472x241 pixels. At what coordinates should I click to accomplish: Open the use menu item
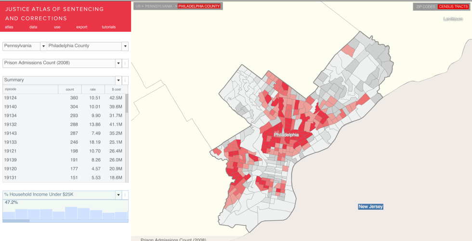pyautogui.click(x=57, y=27)
